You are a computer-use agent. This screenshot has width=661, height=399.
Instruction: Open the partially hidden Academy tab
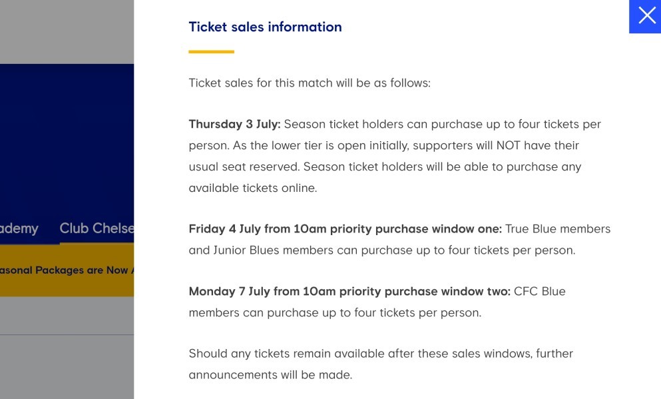[x=19, y=228]
